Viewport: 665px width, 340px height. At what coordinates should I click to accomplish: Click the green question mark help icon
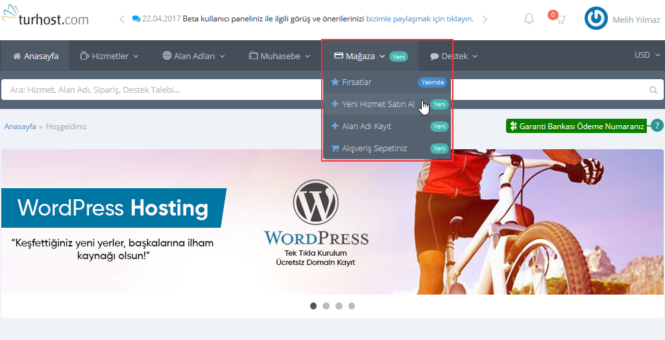coord(657,126)
